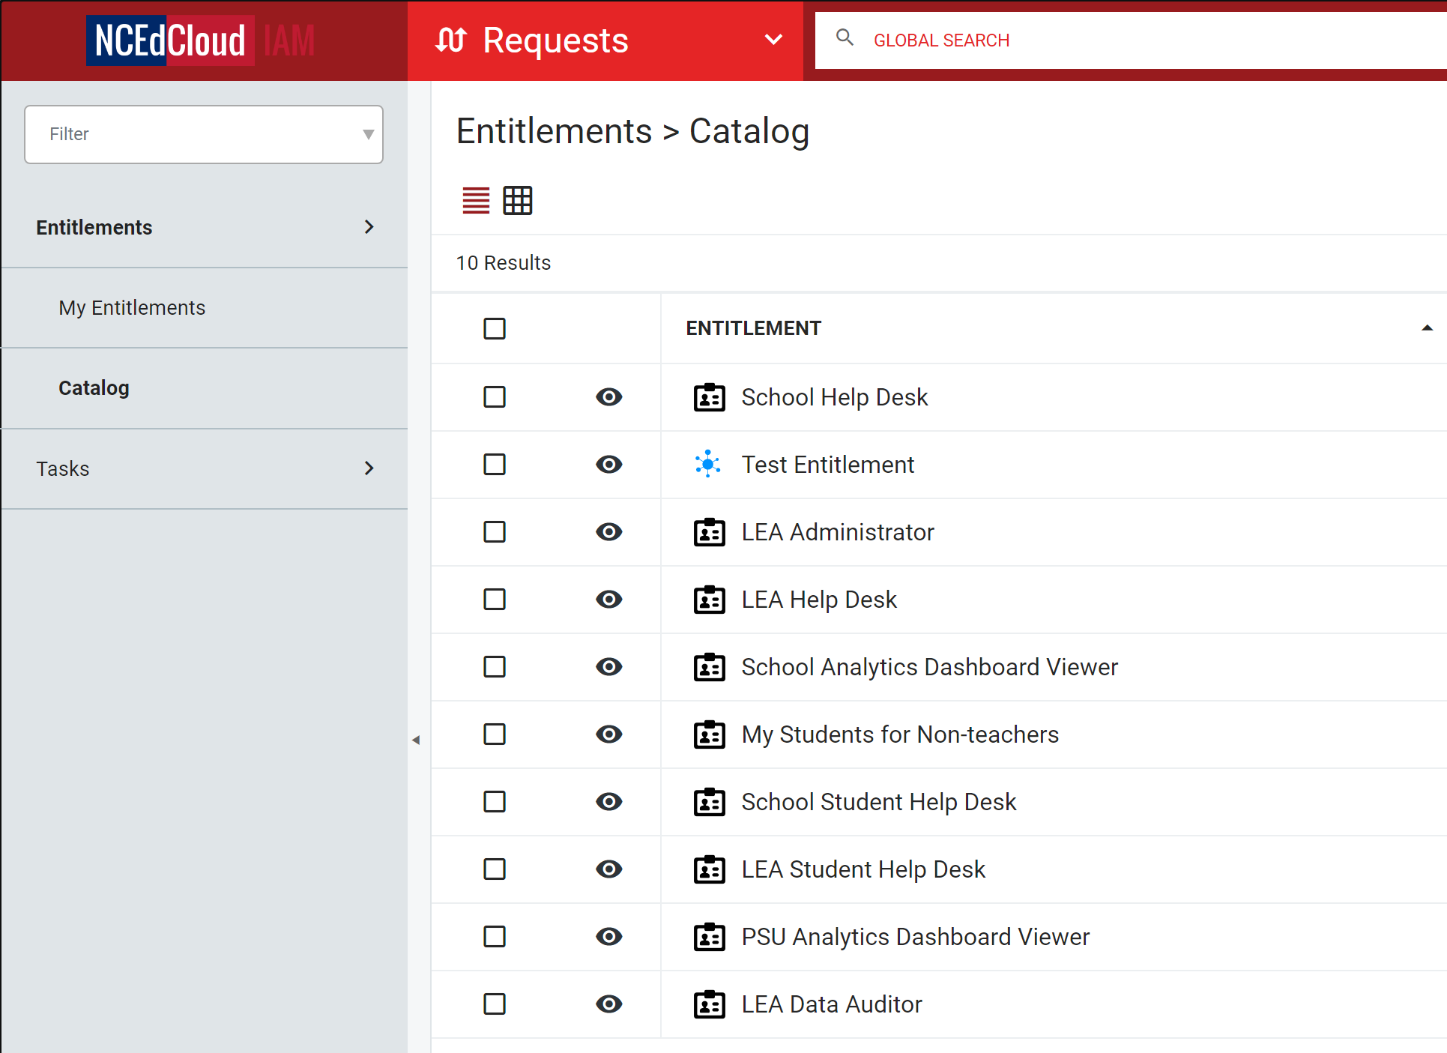
Task: View details eye icon for LEA Help Desk
Action: pos(609,600)
